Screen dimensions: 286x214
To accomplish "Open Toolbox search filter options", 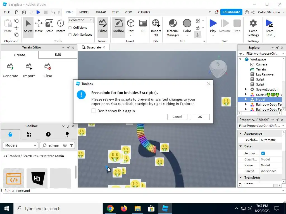I will pos(71,145).
